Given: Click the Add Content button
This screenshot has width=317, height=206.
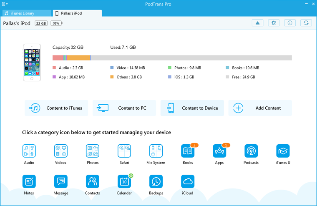Looking at the screenshot, I should 260,108.
